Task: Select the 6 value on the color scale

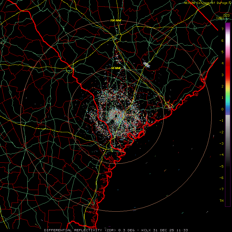Action: tap(222, 40)
